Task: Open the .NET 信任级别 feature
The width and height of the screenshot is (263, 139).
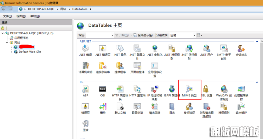Action: [x=189, y=52]
